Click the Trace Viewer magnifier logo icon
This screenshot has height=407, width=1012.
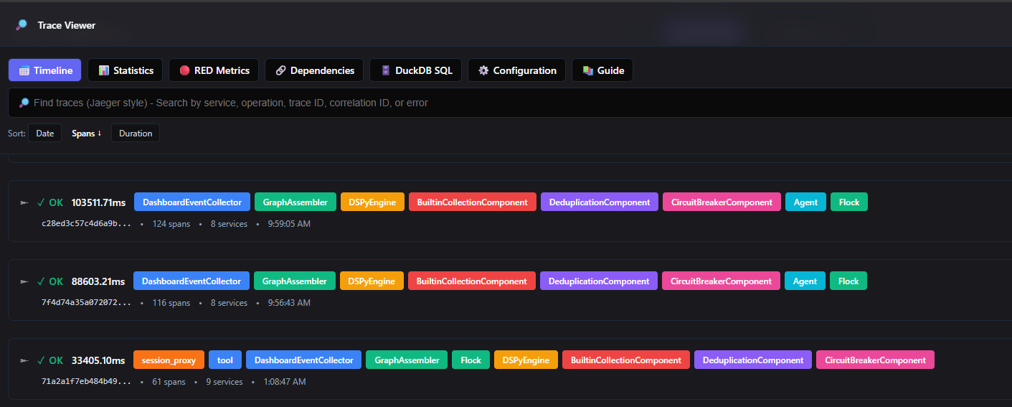click(x=22, y=25)
